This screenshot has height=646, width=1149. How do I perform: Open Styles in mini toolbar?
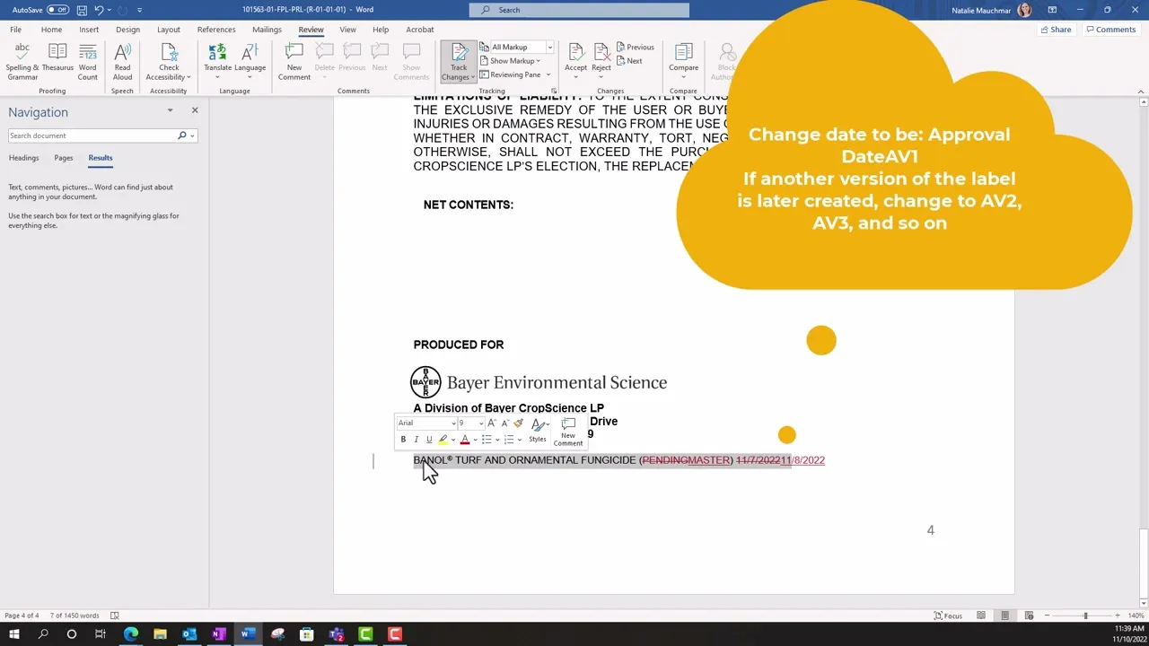[x=538, y=431]
